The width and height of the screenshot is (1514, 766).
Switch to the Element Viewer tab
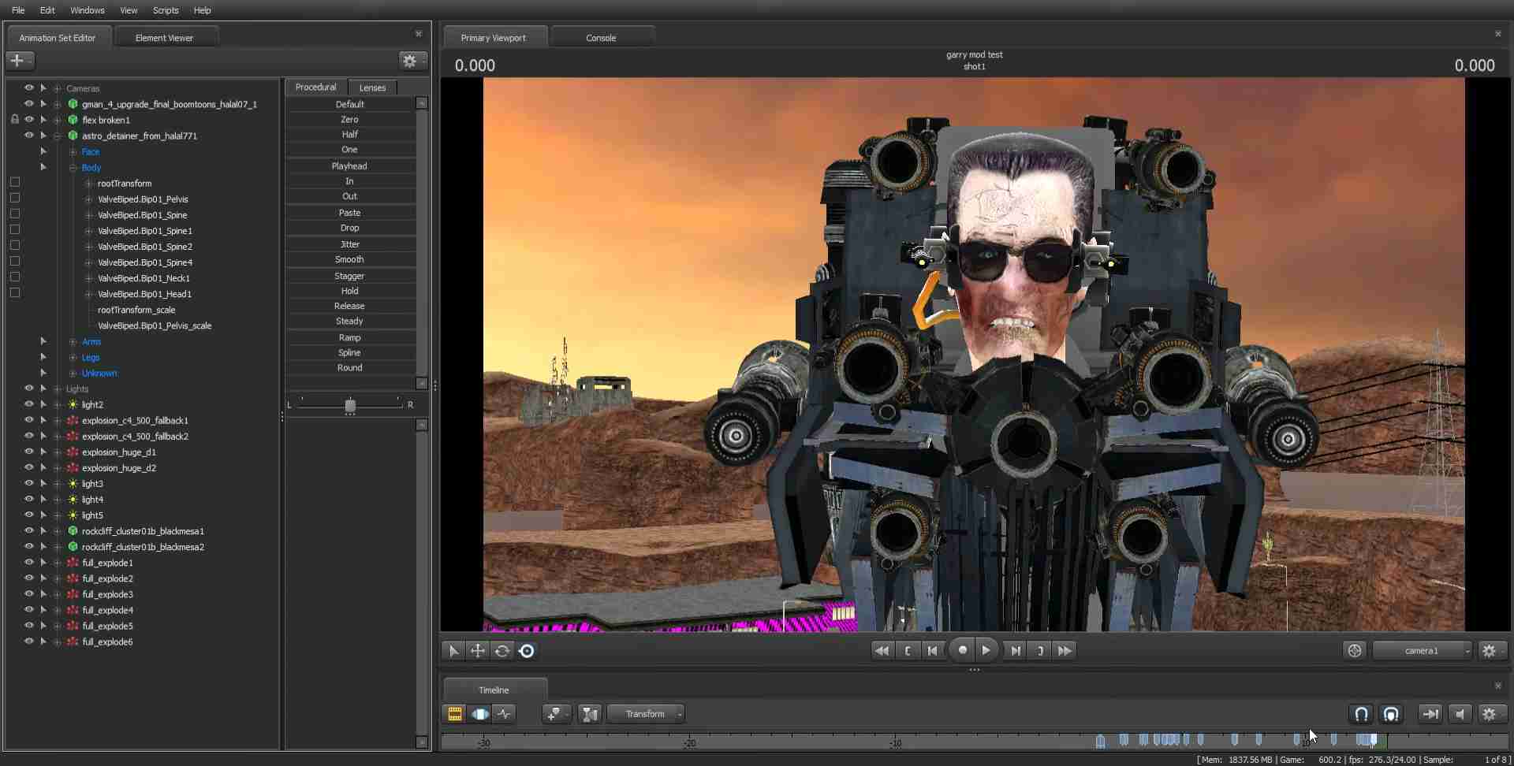click(x=164, y=38)
